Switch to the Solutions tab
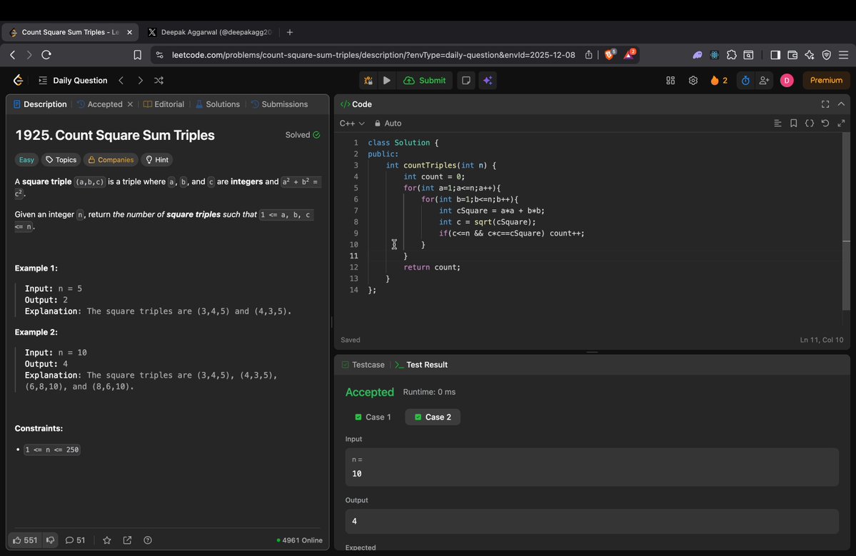The width and height of the screenshot is (856, 556). click(221, 103)
